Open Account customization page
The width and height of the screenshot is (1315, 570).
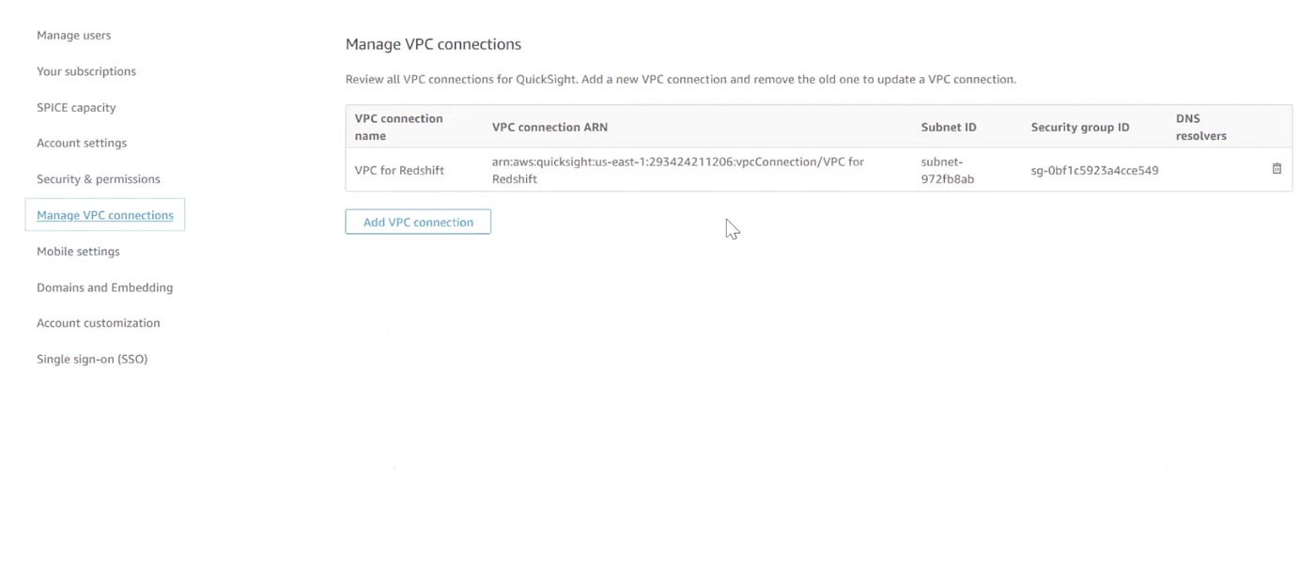(x=99, y=323)
